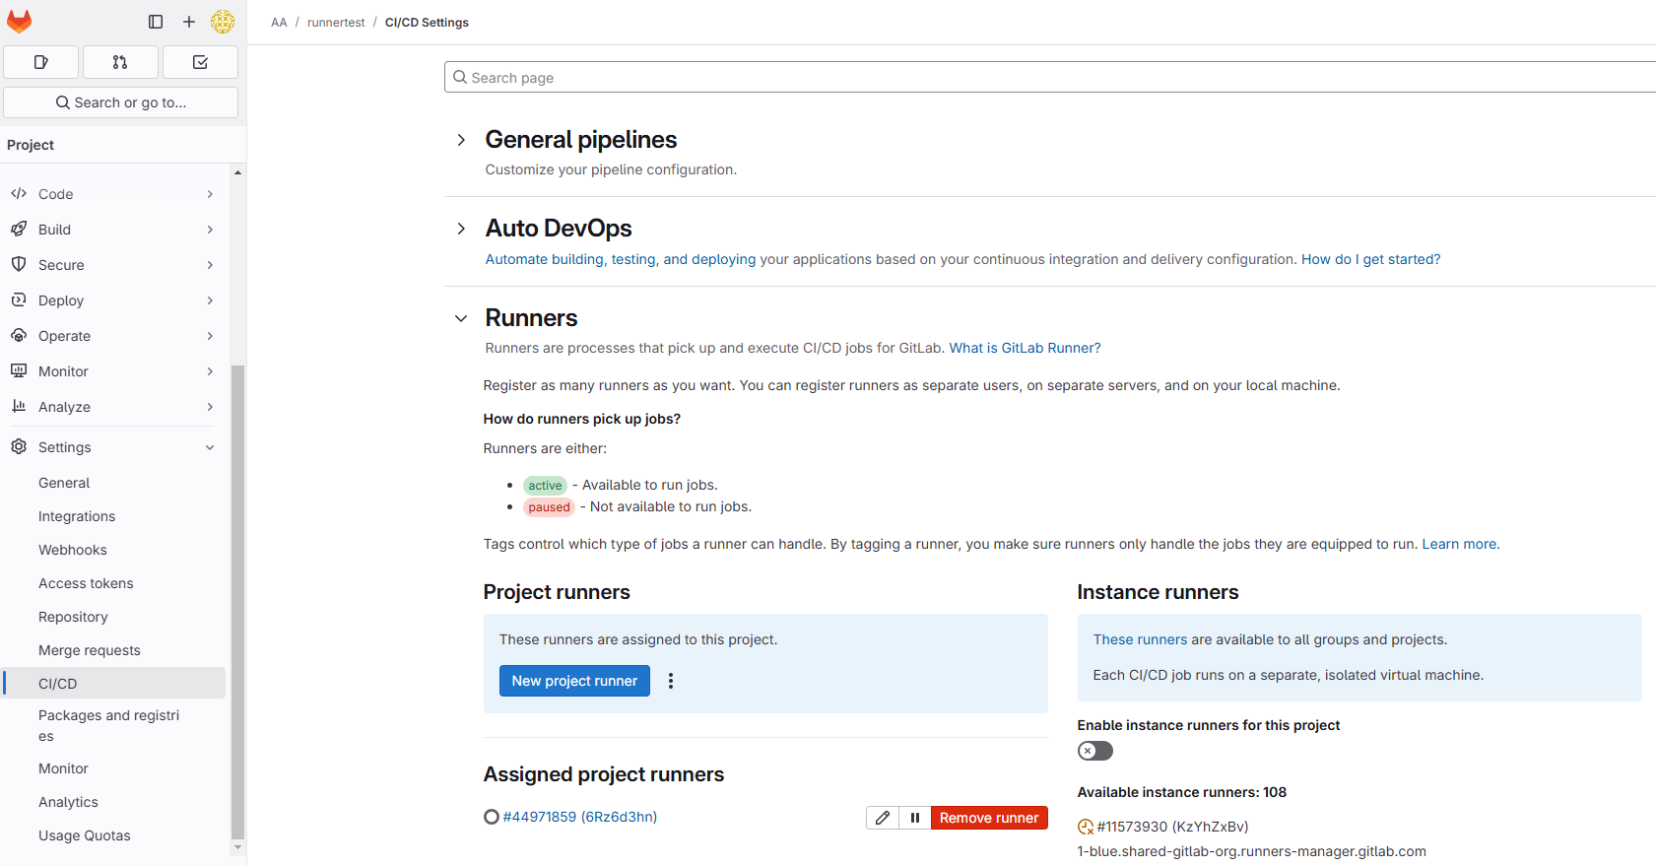Click the Remove runner button
Image resolution: width=1656 pixels, height=866 pixels.
(x=988, y=818)
